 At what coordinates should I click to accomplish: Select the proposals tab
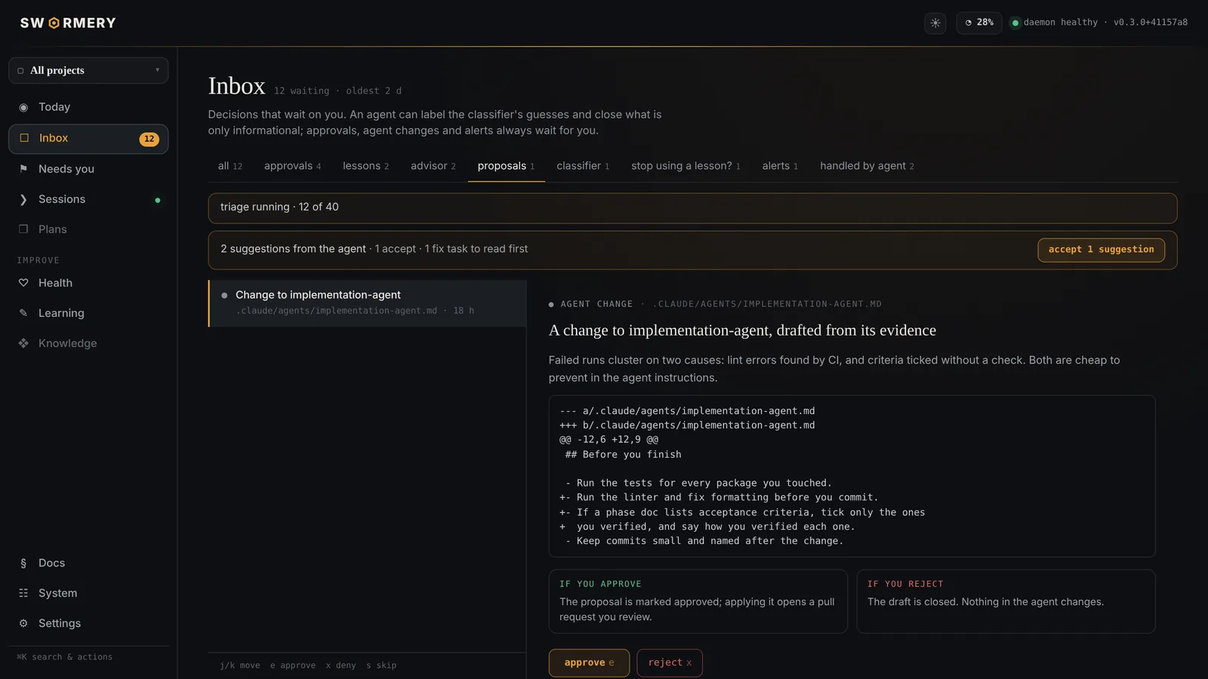coord(506,166)
